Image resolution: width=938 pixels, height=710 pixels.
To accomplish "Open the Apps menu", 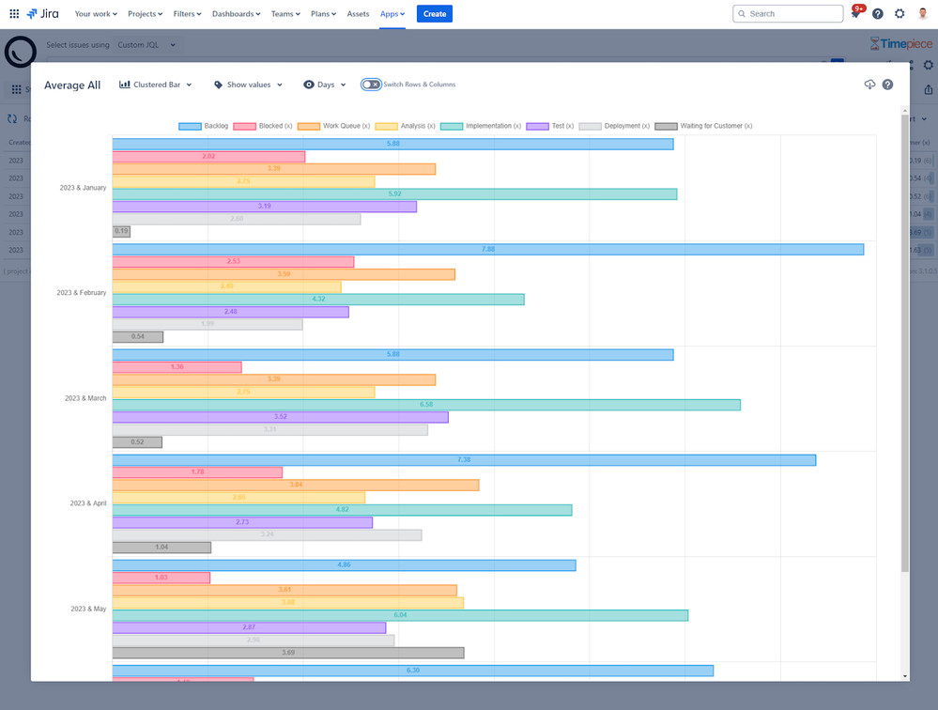I will [x=392, y=14].
